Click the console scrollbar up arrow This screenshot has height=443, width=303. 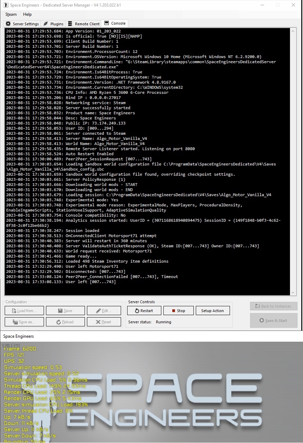click(293, 31)
